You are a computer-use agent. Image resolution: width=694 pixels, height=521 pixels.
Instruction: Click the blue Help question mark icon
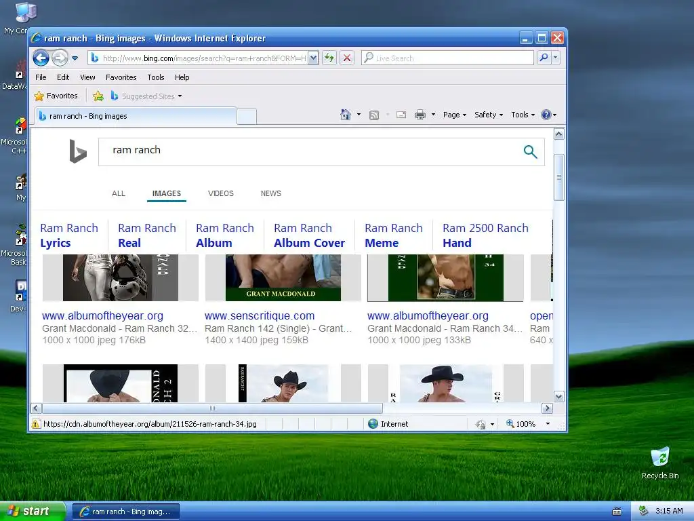(546, 115)
